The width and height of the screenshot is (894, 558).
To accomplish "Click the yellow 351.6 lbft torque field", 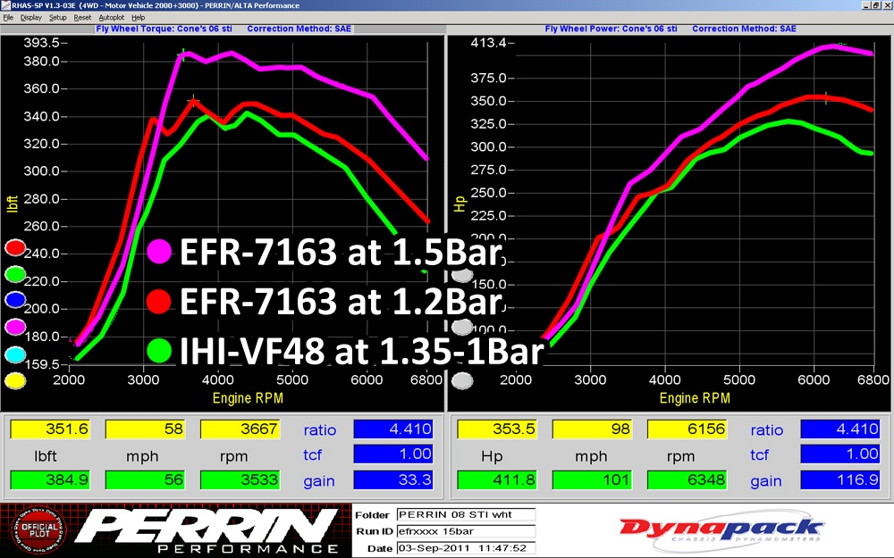I will pos(51,429).
